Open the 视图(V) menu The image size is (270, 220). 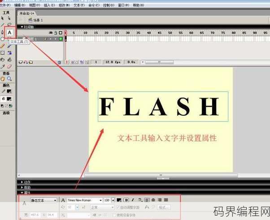tap(35, 5)
